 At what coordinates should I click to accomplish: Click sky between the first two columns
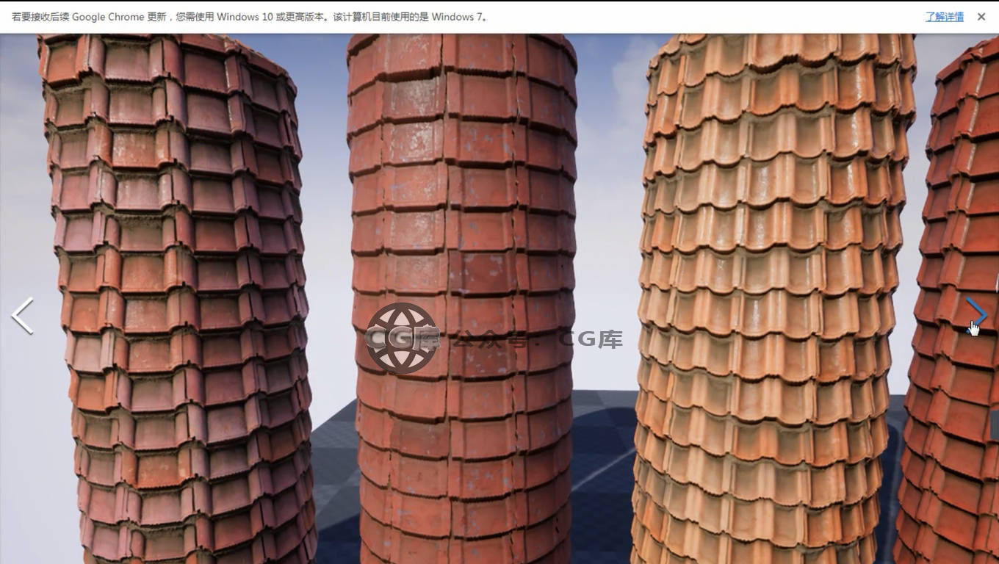323,184
